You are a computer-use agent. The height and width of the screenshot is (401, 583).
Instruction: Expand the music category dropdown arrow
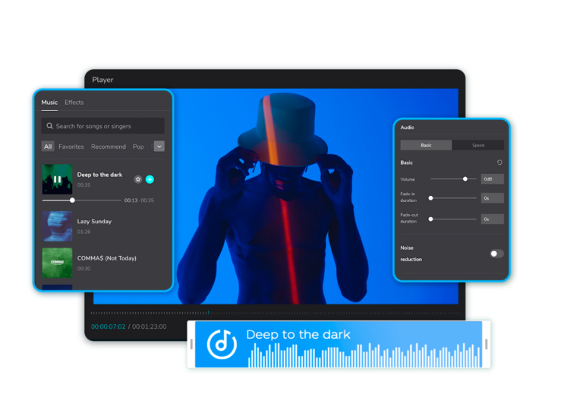159,147
